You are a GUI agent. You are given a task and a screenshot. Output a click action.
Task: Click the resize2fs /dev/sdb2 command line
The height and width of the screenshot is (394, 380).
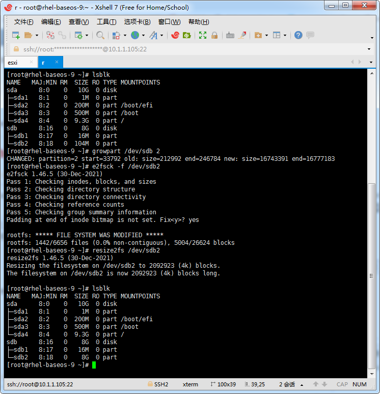[83, 250]
